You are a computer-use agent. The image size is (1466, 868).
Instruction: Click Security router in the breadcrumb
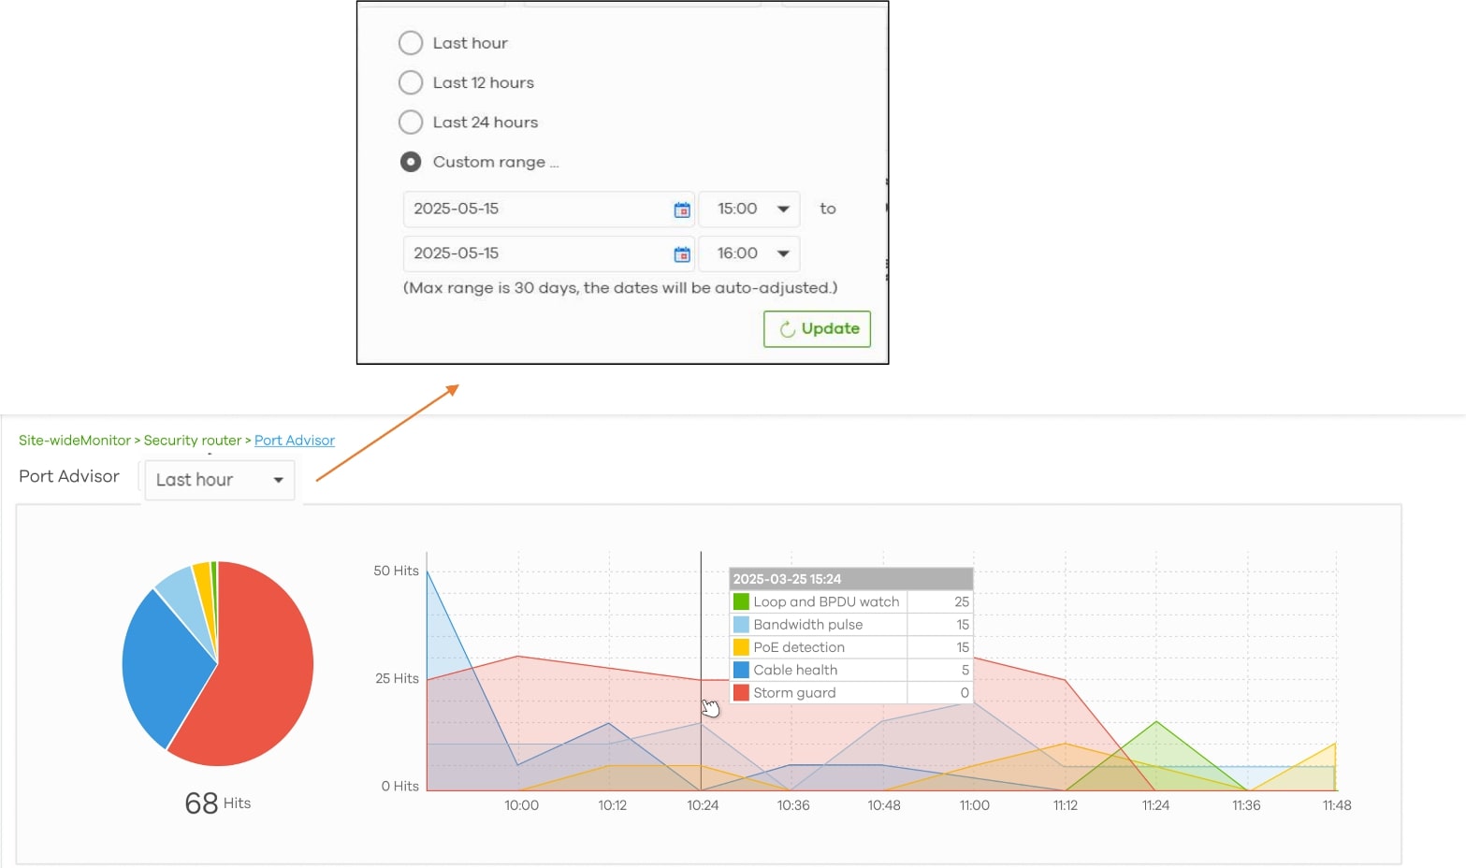click(x=193, y=441)
